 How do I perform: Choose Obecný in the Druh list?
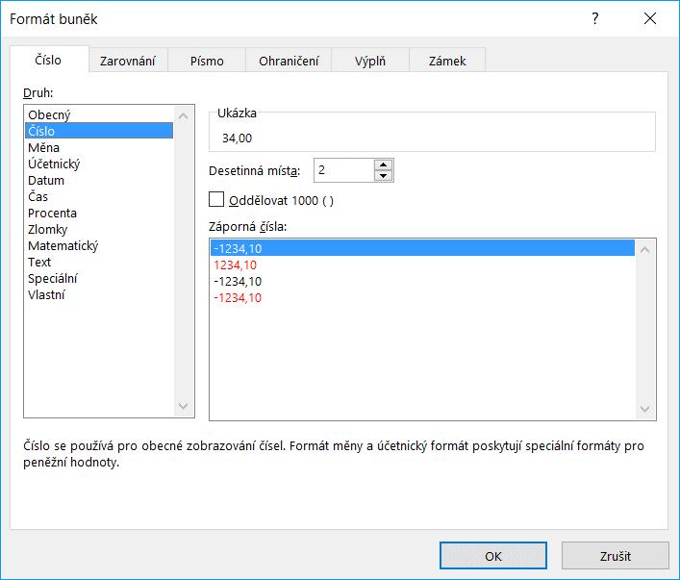(x=99, y=115)
